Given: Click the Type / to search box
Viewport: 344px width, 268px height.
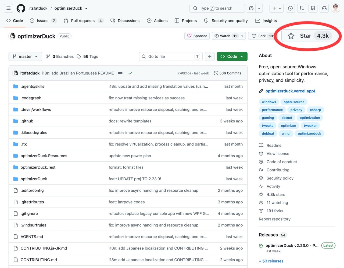Looking at the screenshot, I should pyautogui.click(x=217, y=8).
